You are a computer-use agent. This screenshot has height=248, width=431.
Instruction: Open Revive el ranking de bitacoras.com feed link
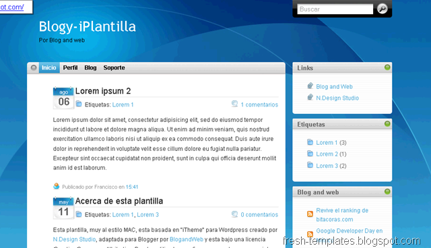342,215
